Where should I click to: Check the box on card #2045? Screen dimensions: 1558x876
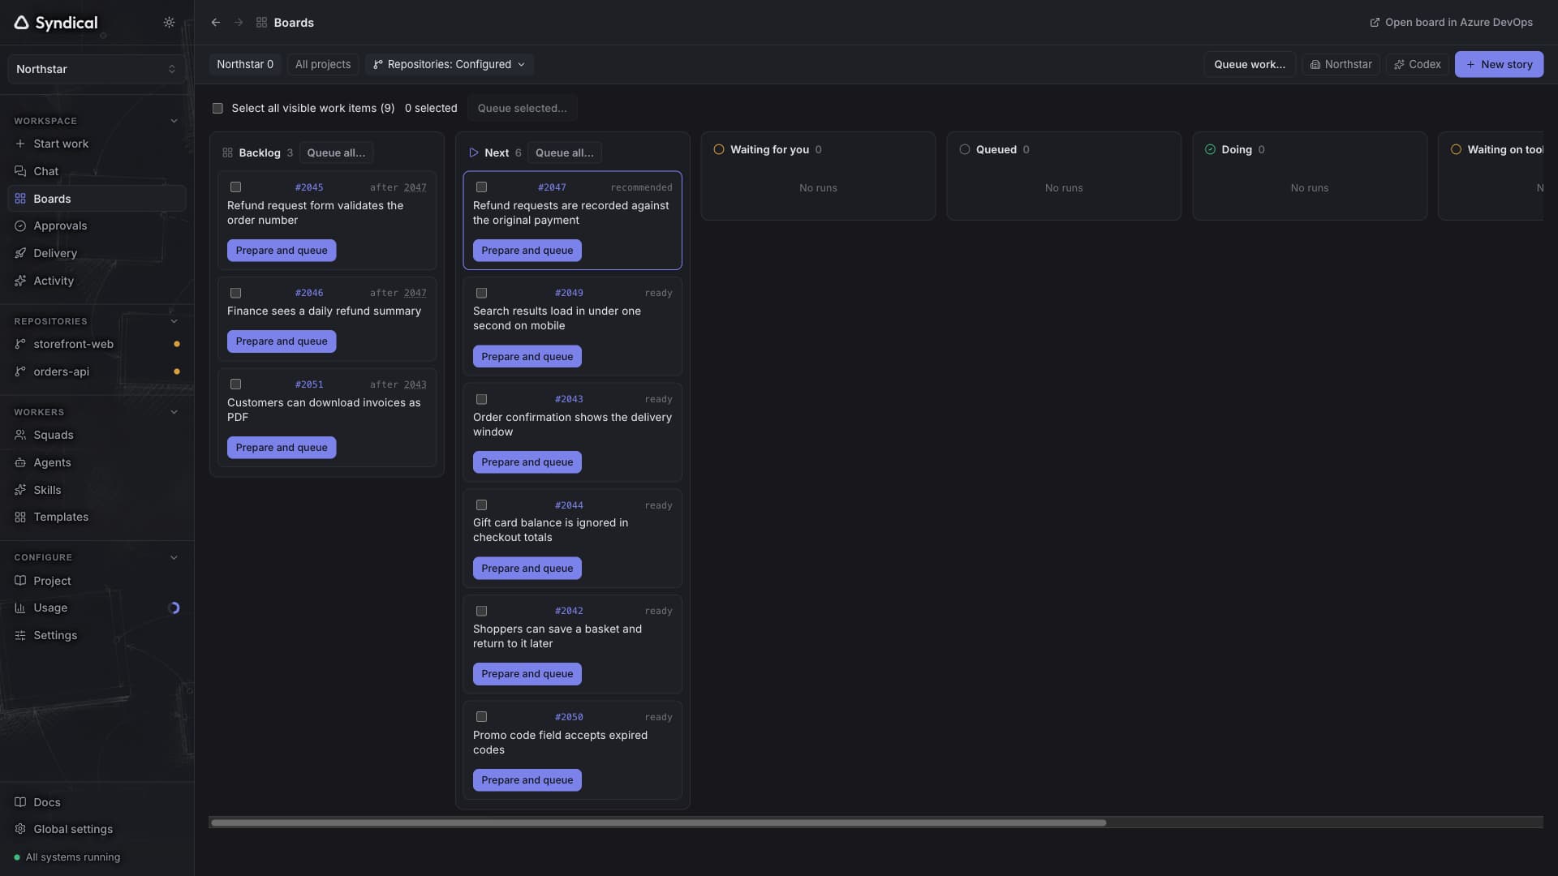pyautogui.click(x=235, y=187)
